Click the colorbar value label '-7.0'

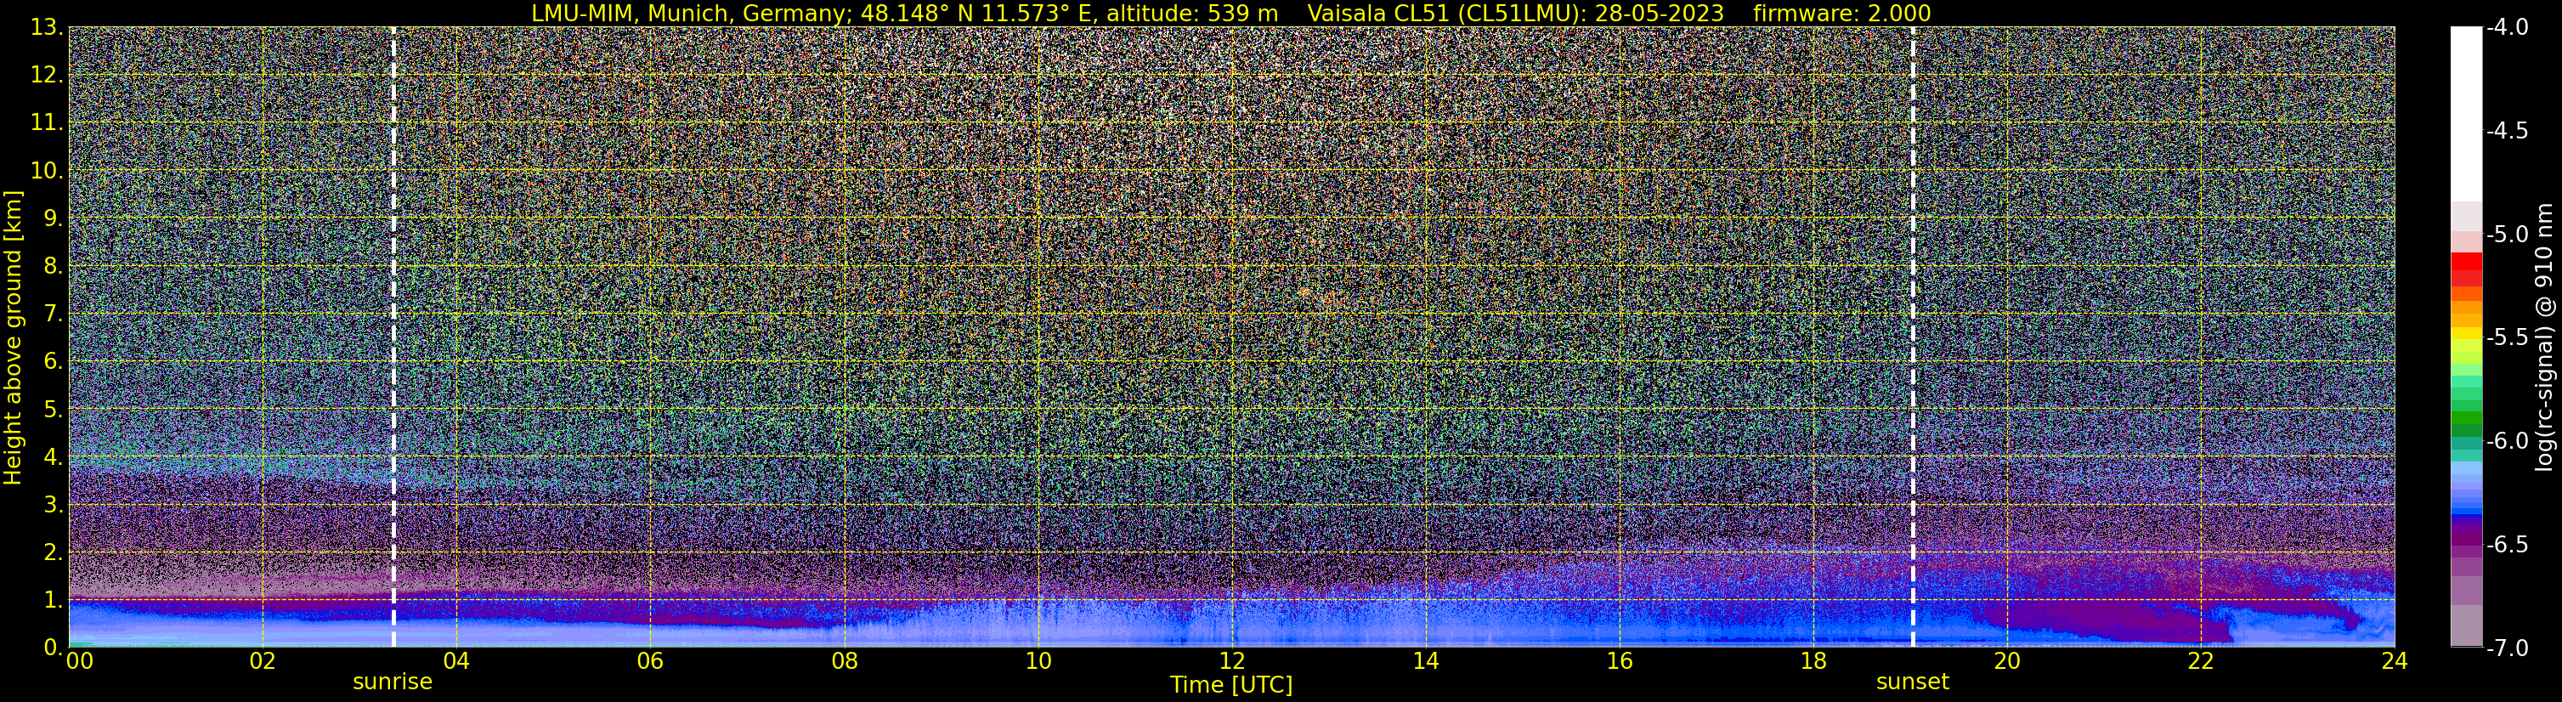(2508, 648)
